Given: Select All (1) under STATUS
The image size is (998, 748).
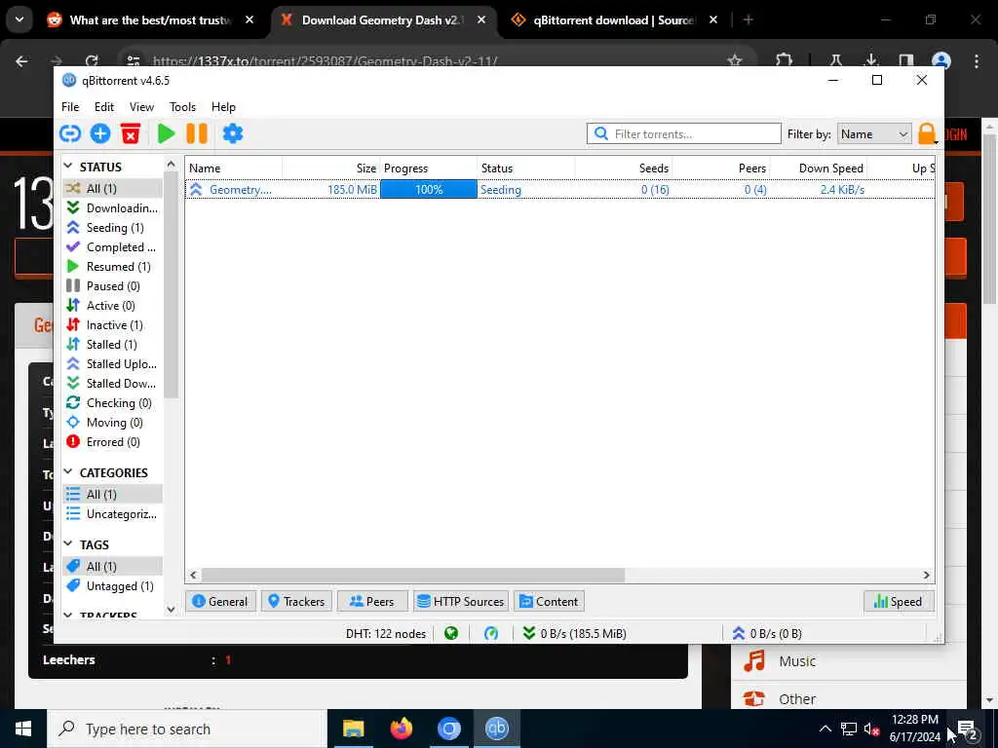Looking at the screenshot, I should tap(113, 188).
